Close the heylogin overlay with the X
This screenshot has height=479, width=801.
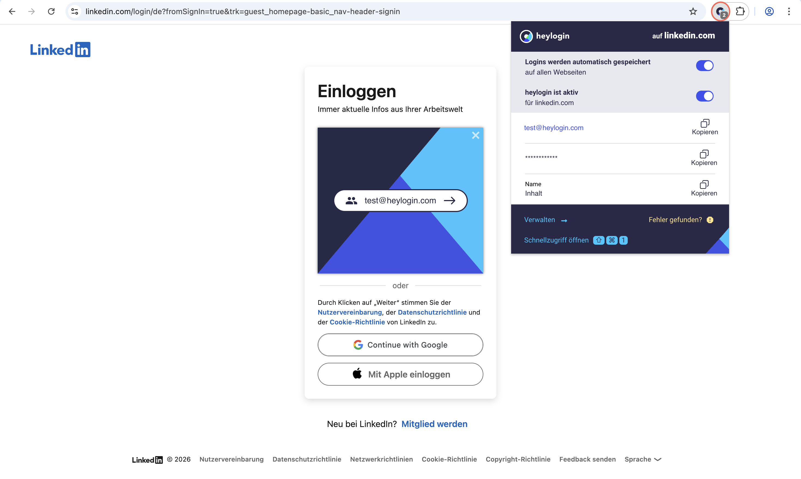[475, 135]
